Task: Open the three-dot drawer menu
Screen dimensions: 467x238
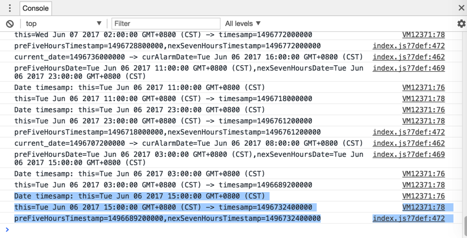Action: click(x=9, y=8)
